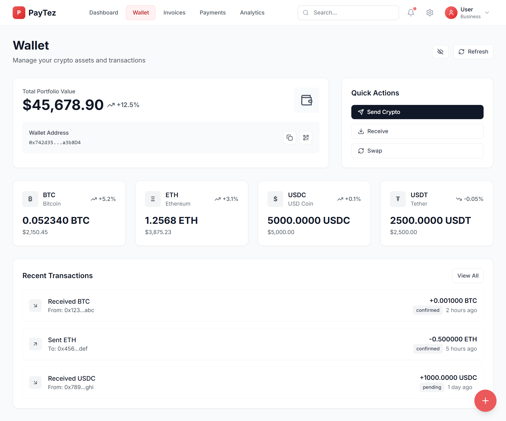Open the user avatar profile menu

pos(451,13)
